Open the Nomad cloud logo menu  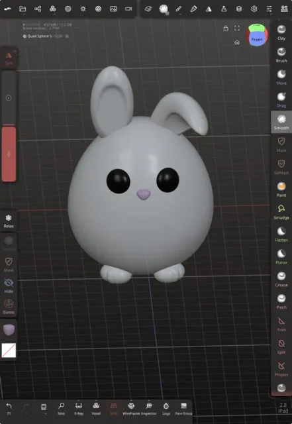(7, 9)
